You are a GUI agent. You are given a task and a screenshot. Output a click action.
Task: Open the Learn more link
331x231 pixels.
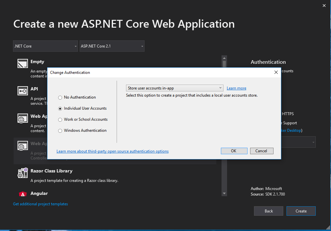point(236,88)
